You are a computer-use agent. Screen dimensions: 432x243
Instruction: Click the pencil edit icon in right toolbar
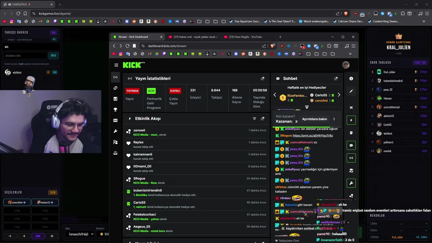(x=351, y=91)
